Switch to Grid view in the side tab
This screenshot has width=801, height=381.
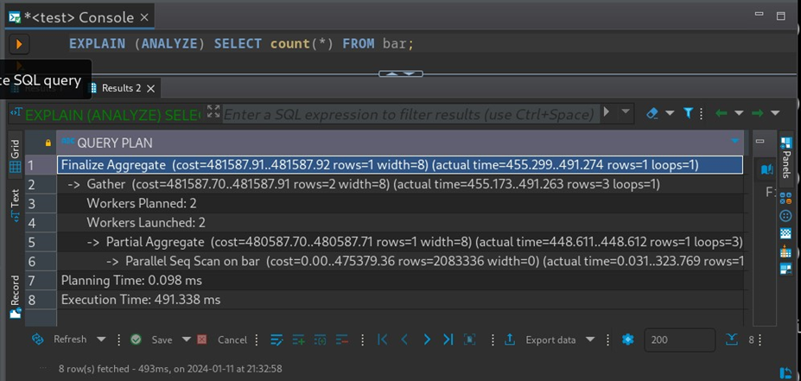pyautogui.click(x=16, y=155)
